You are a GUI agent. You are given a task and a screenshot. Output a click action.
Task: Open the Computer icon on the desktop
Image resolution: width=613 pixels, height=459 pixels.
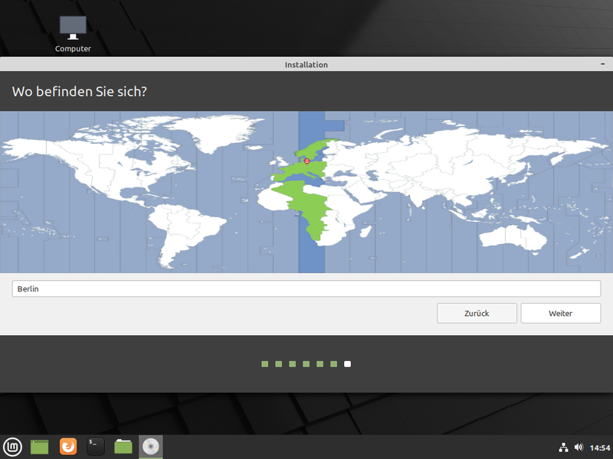[72, 27]
